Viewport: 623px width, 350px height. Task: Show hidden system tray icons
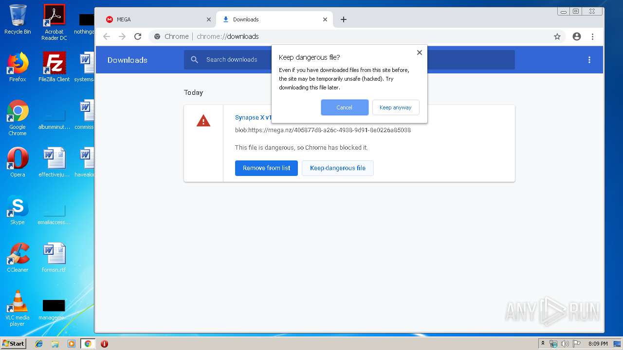[x=543, y=344]
